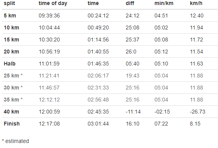
Task: Click the 'split' column header
Action: coord(9,3)
